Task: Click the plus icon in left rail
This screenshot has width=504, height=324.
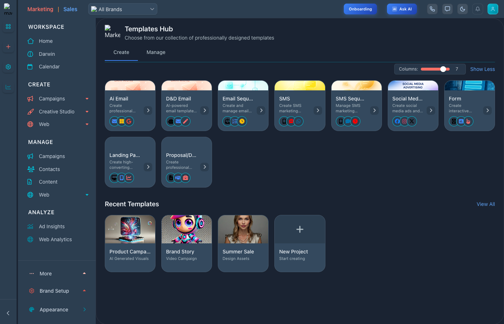Action: click(8, 47)
